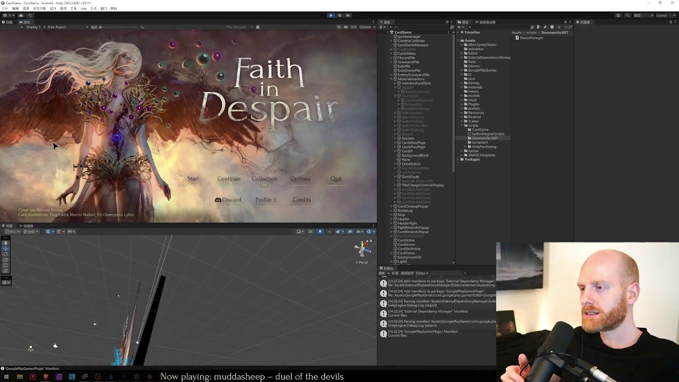Switch to the Inspector tab
Image resolution: width=679 pixels, height=382 pixels.
tap(584, 22)
